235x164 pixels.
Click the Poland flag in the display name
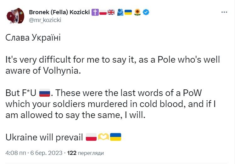pyautogui.click(x=103, y=12)
